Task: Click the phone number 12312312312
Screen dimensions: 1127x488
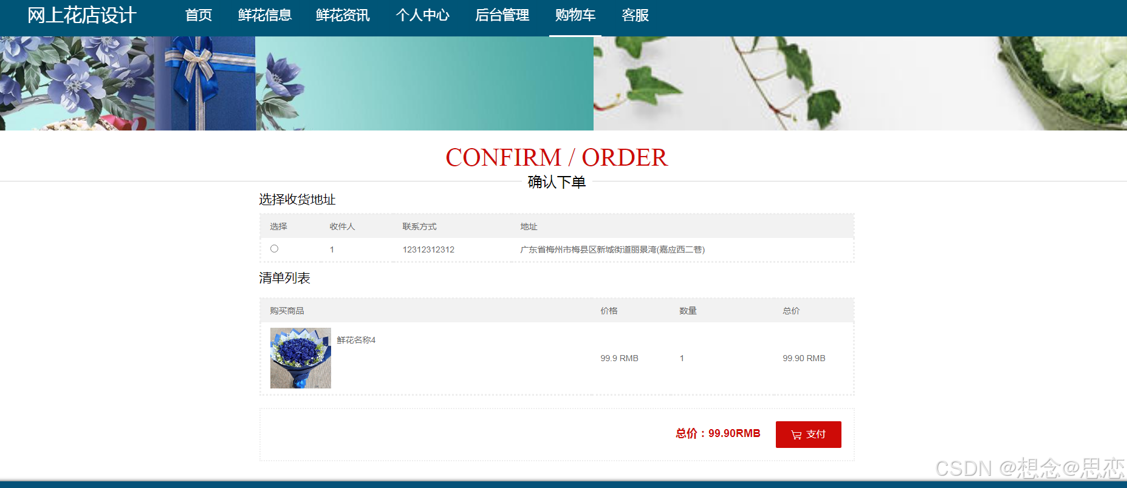Action: tap(428, 249)
